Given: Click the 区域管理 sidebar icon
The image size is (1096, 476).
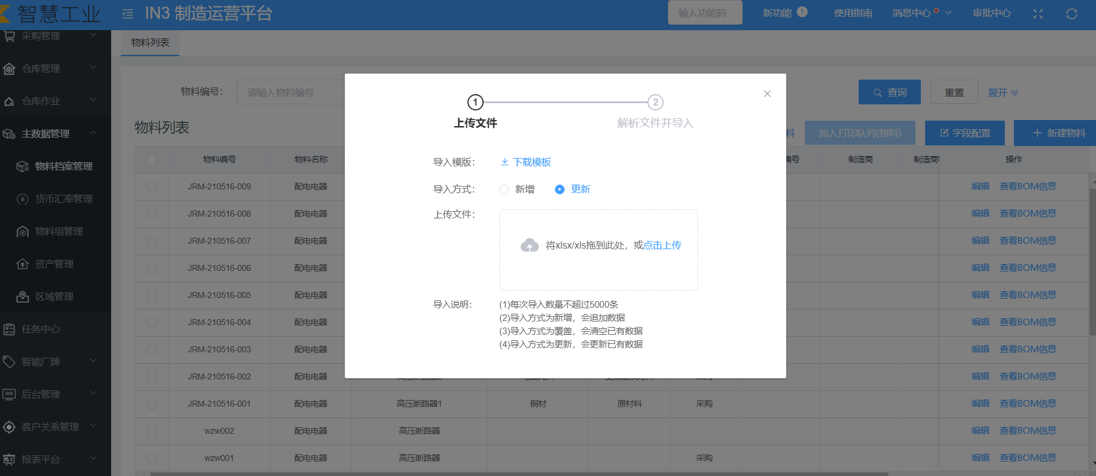Looking at the screenshot, I should click(x=22, y=297).
